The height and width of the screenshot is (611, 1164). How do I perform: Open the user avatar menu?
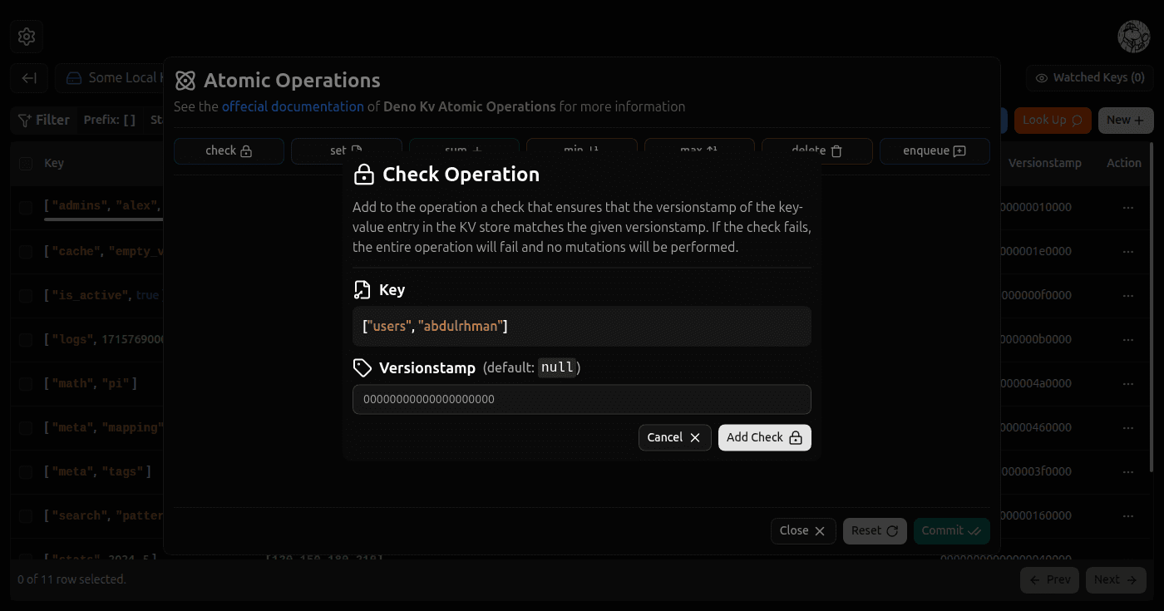tap(1133, 37)
